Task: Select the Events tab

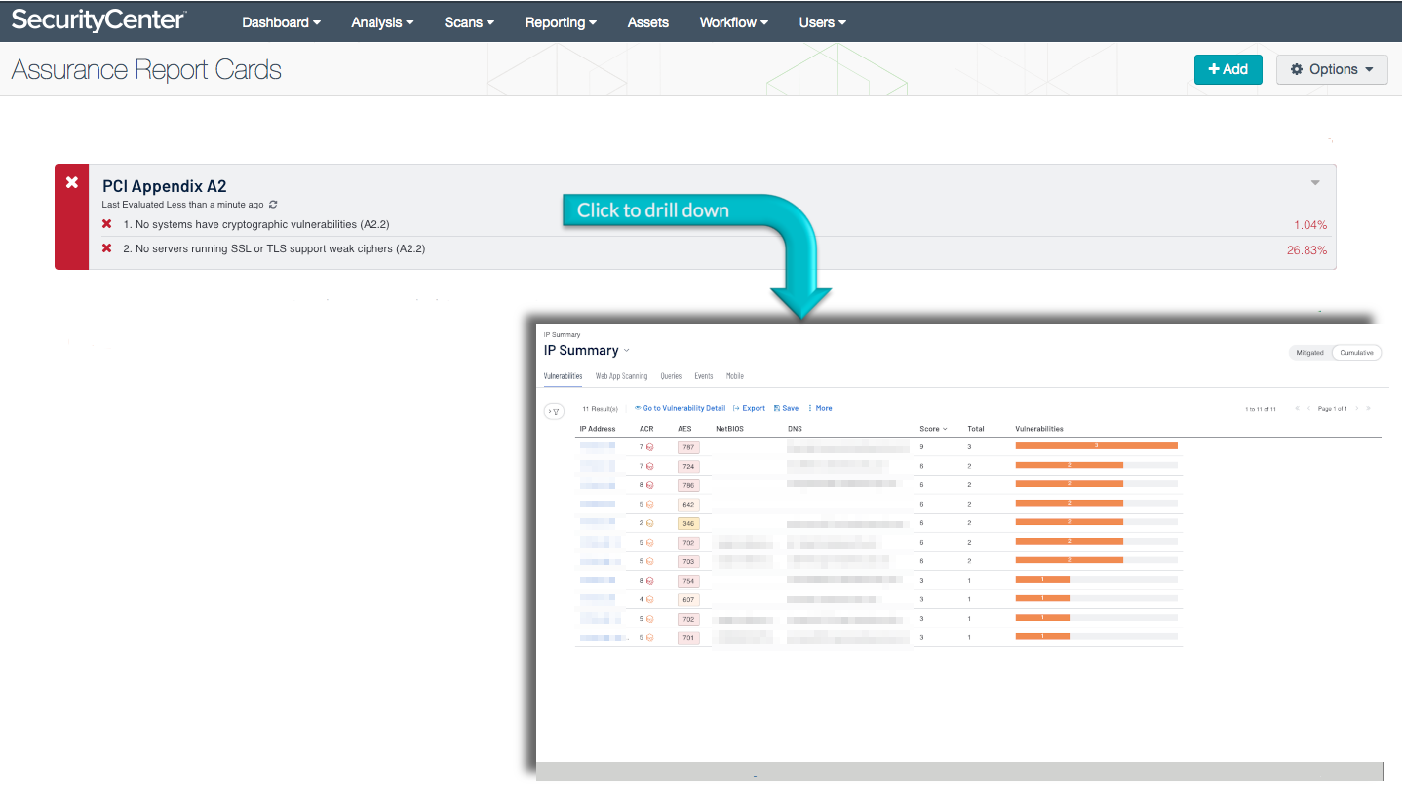Action: tap(704, 376)
